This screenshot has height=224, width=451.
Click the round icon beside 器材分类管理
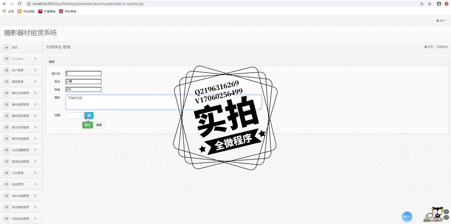pyautogui.click(x=6, y=93)
